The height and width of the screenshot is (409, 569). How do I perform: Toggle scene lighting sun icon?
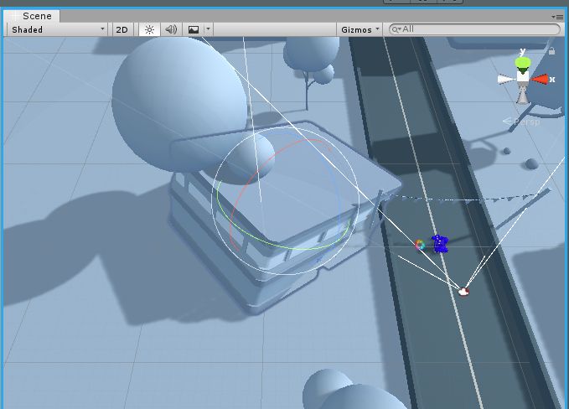click(x=149, y=30)
